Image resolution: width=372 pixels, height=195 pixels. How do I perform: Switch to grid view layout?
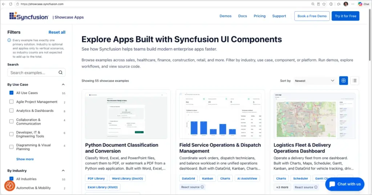click(x=343, y=81)
